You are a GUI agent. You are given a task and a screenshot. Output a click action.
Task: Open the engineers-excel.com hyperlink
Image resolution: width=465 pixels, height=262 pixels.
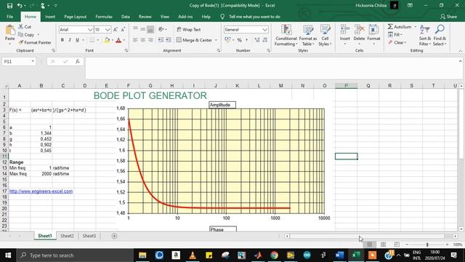pyautogui.click(x=41, y=191)
